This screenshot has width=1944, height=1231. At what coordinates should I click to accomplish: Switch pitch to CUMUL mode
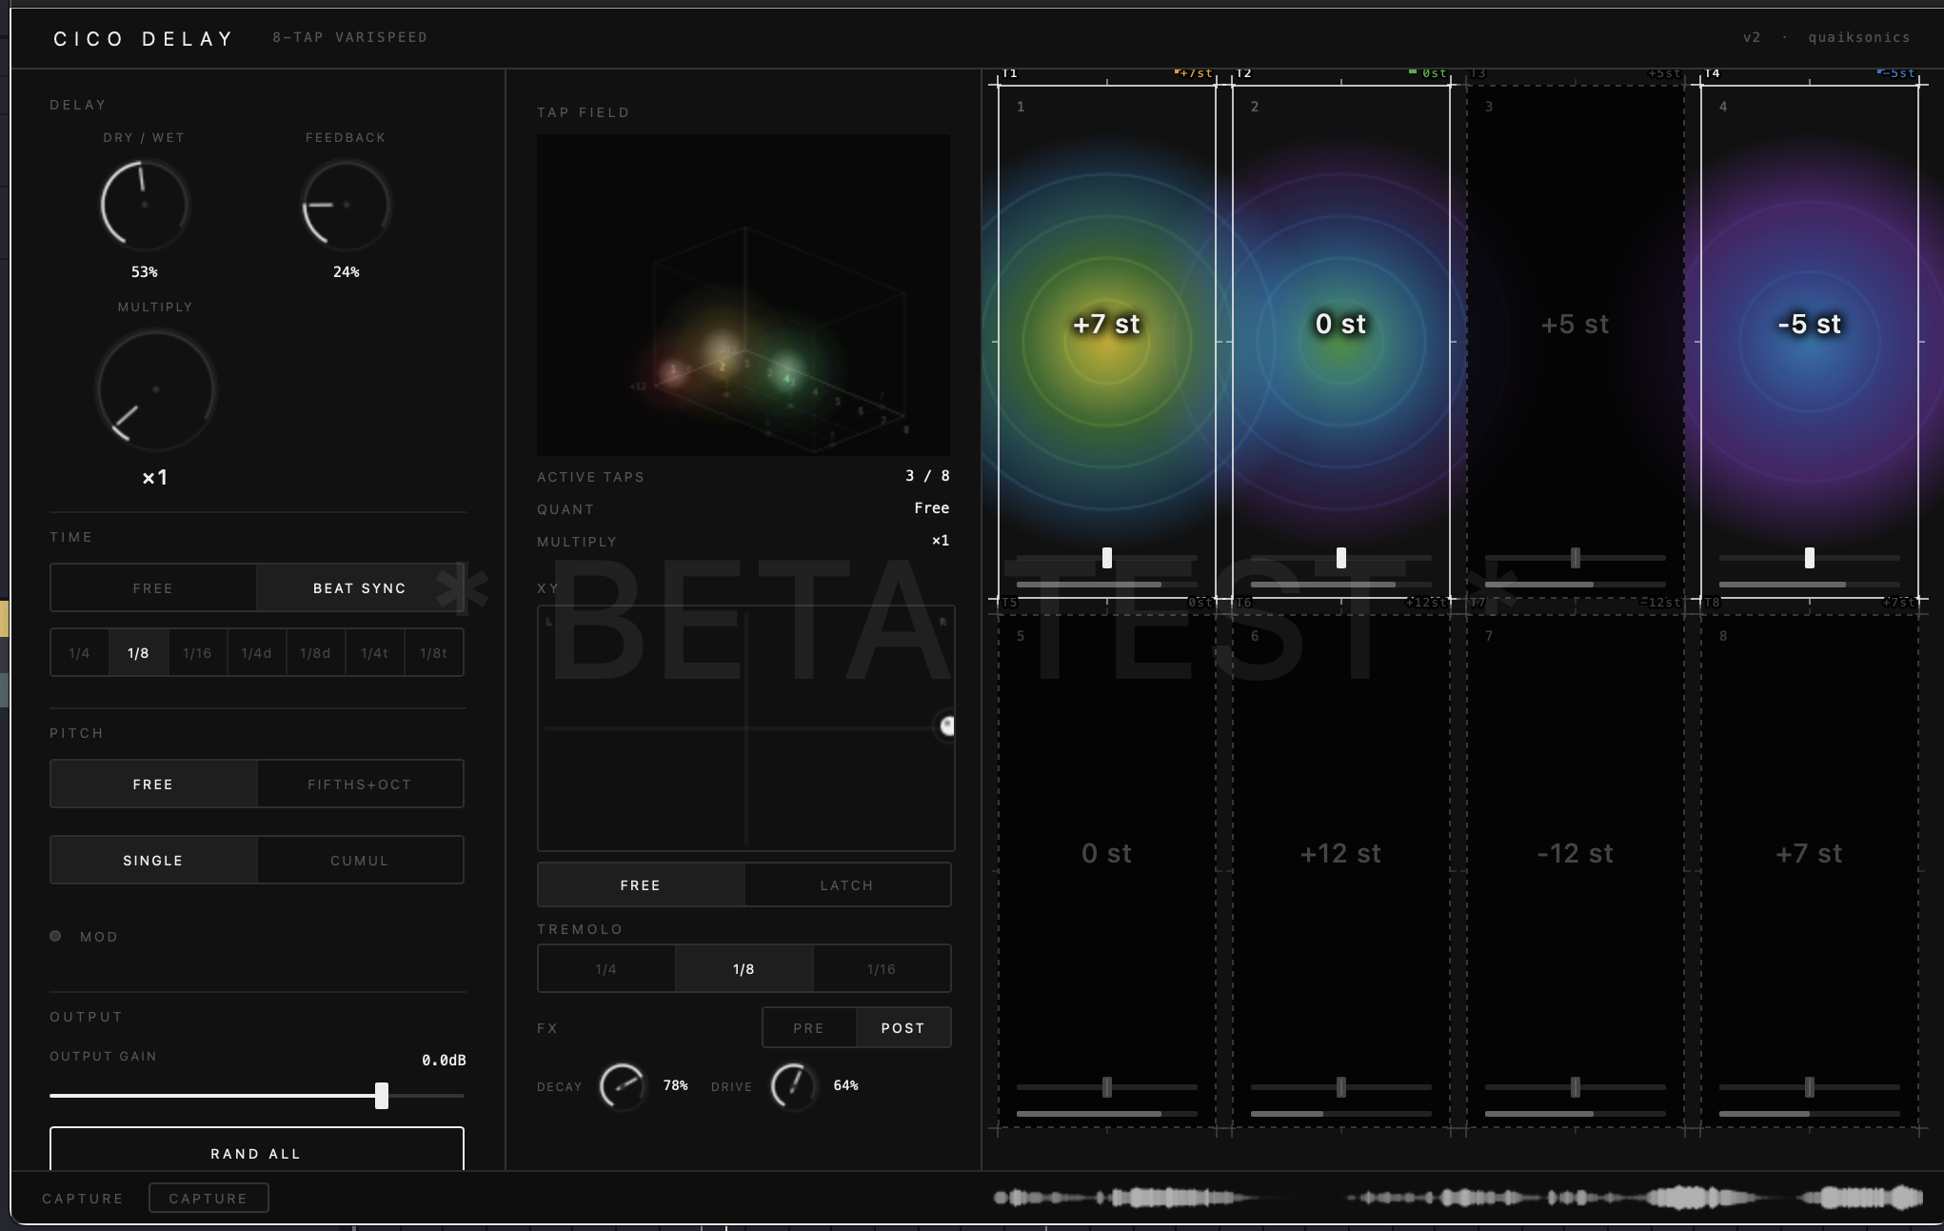tap(359, 860)
